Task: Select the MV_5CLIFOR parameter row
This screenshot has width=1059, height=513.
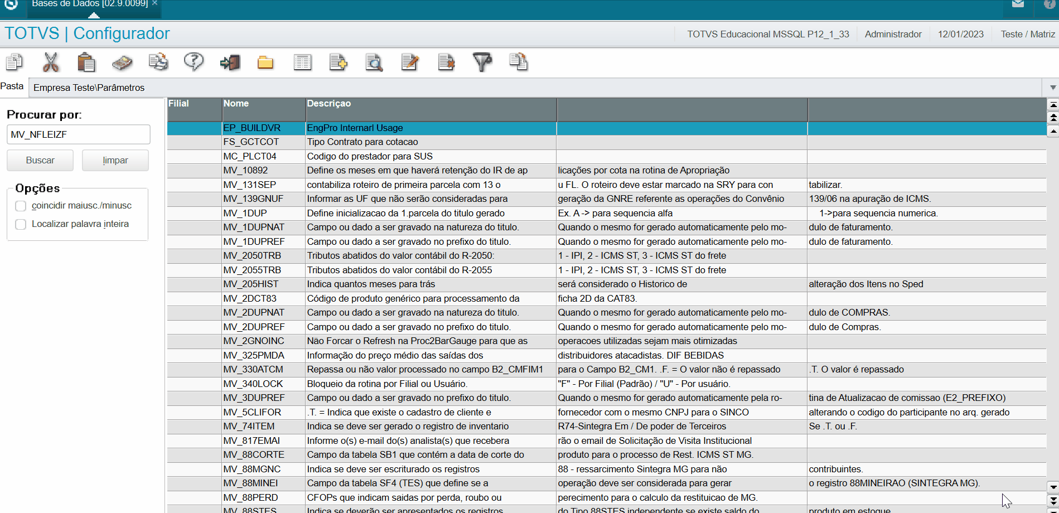Action: click(607, 413)
